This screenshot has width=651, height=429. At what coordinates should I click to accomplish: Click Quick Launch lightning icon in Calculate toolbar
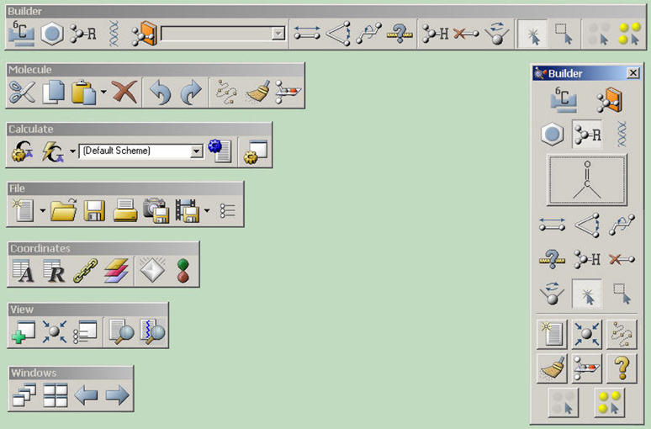tap(53, 151)
